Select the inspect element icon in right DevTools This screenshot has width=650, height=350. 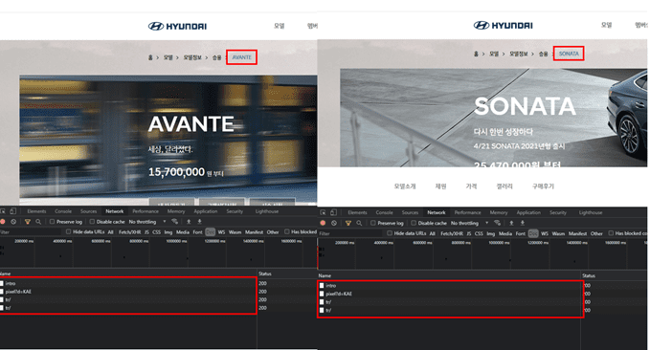pyautogui.click(x=323, y=212)
